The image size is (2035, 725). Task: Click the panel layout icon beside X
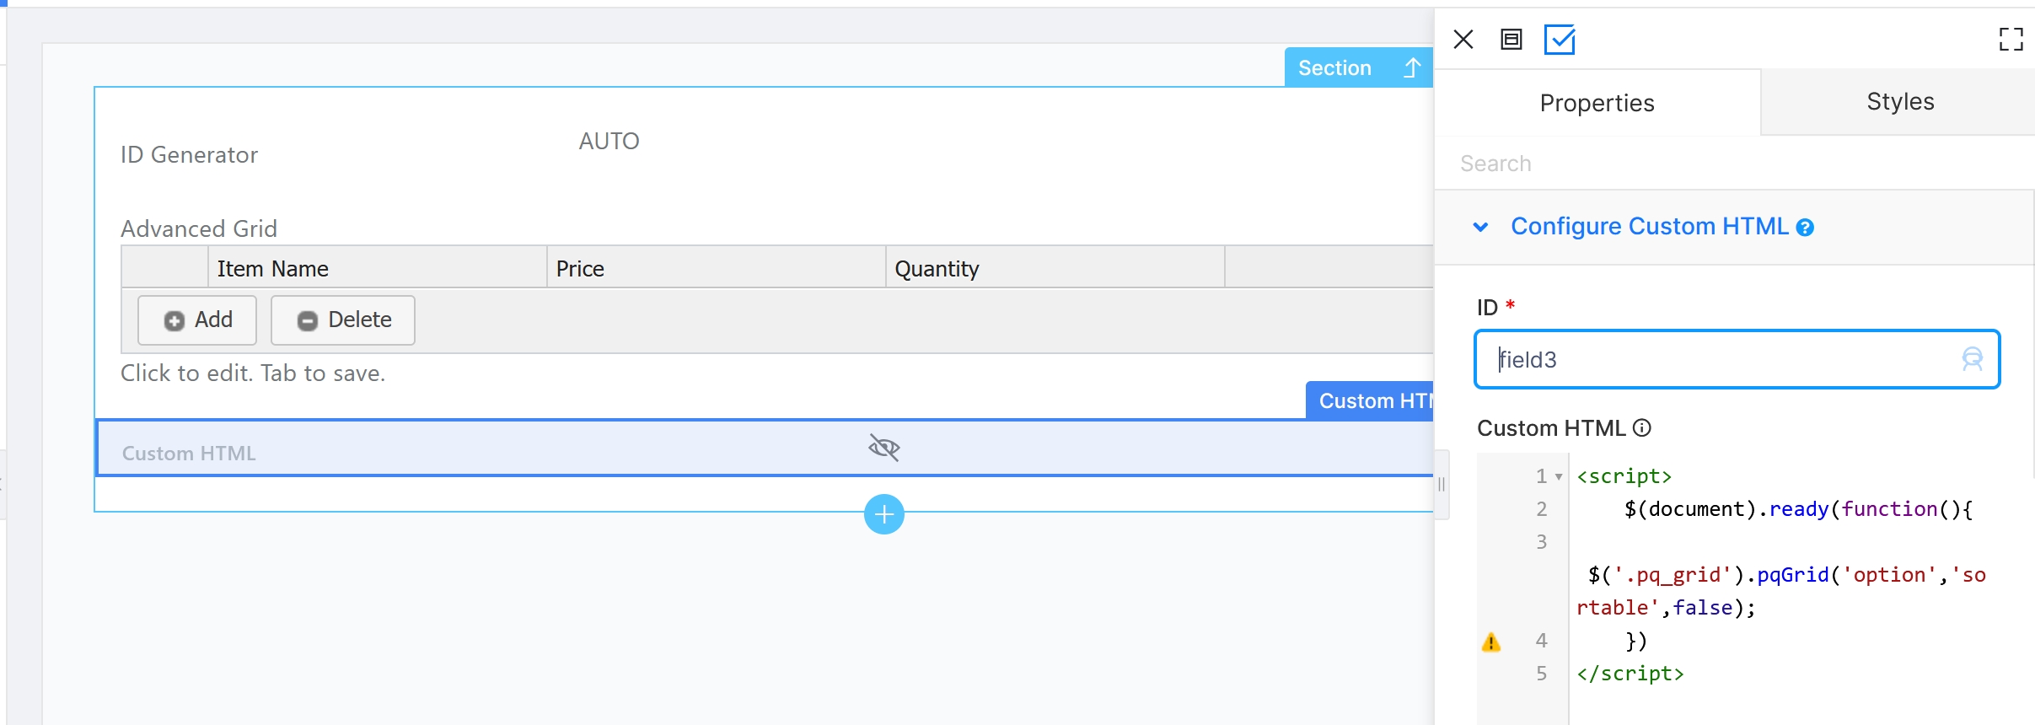click(x=1511, y=40)
